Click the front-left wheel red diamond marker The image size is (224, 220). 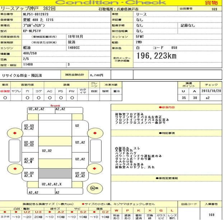[x=15, y=133]
